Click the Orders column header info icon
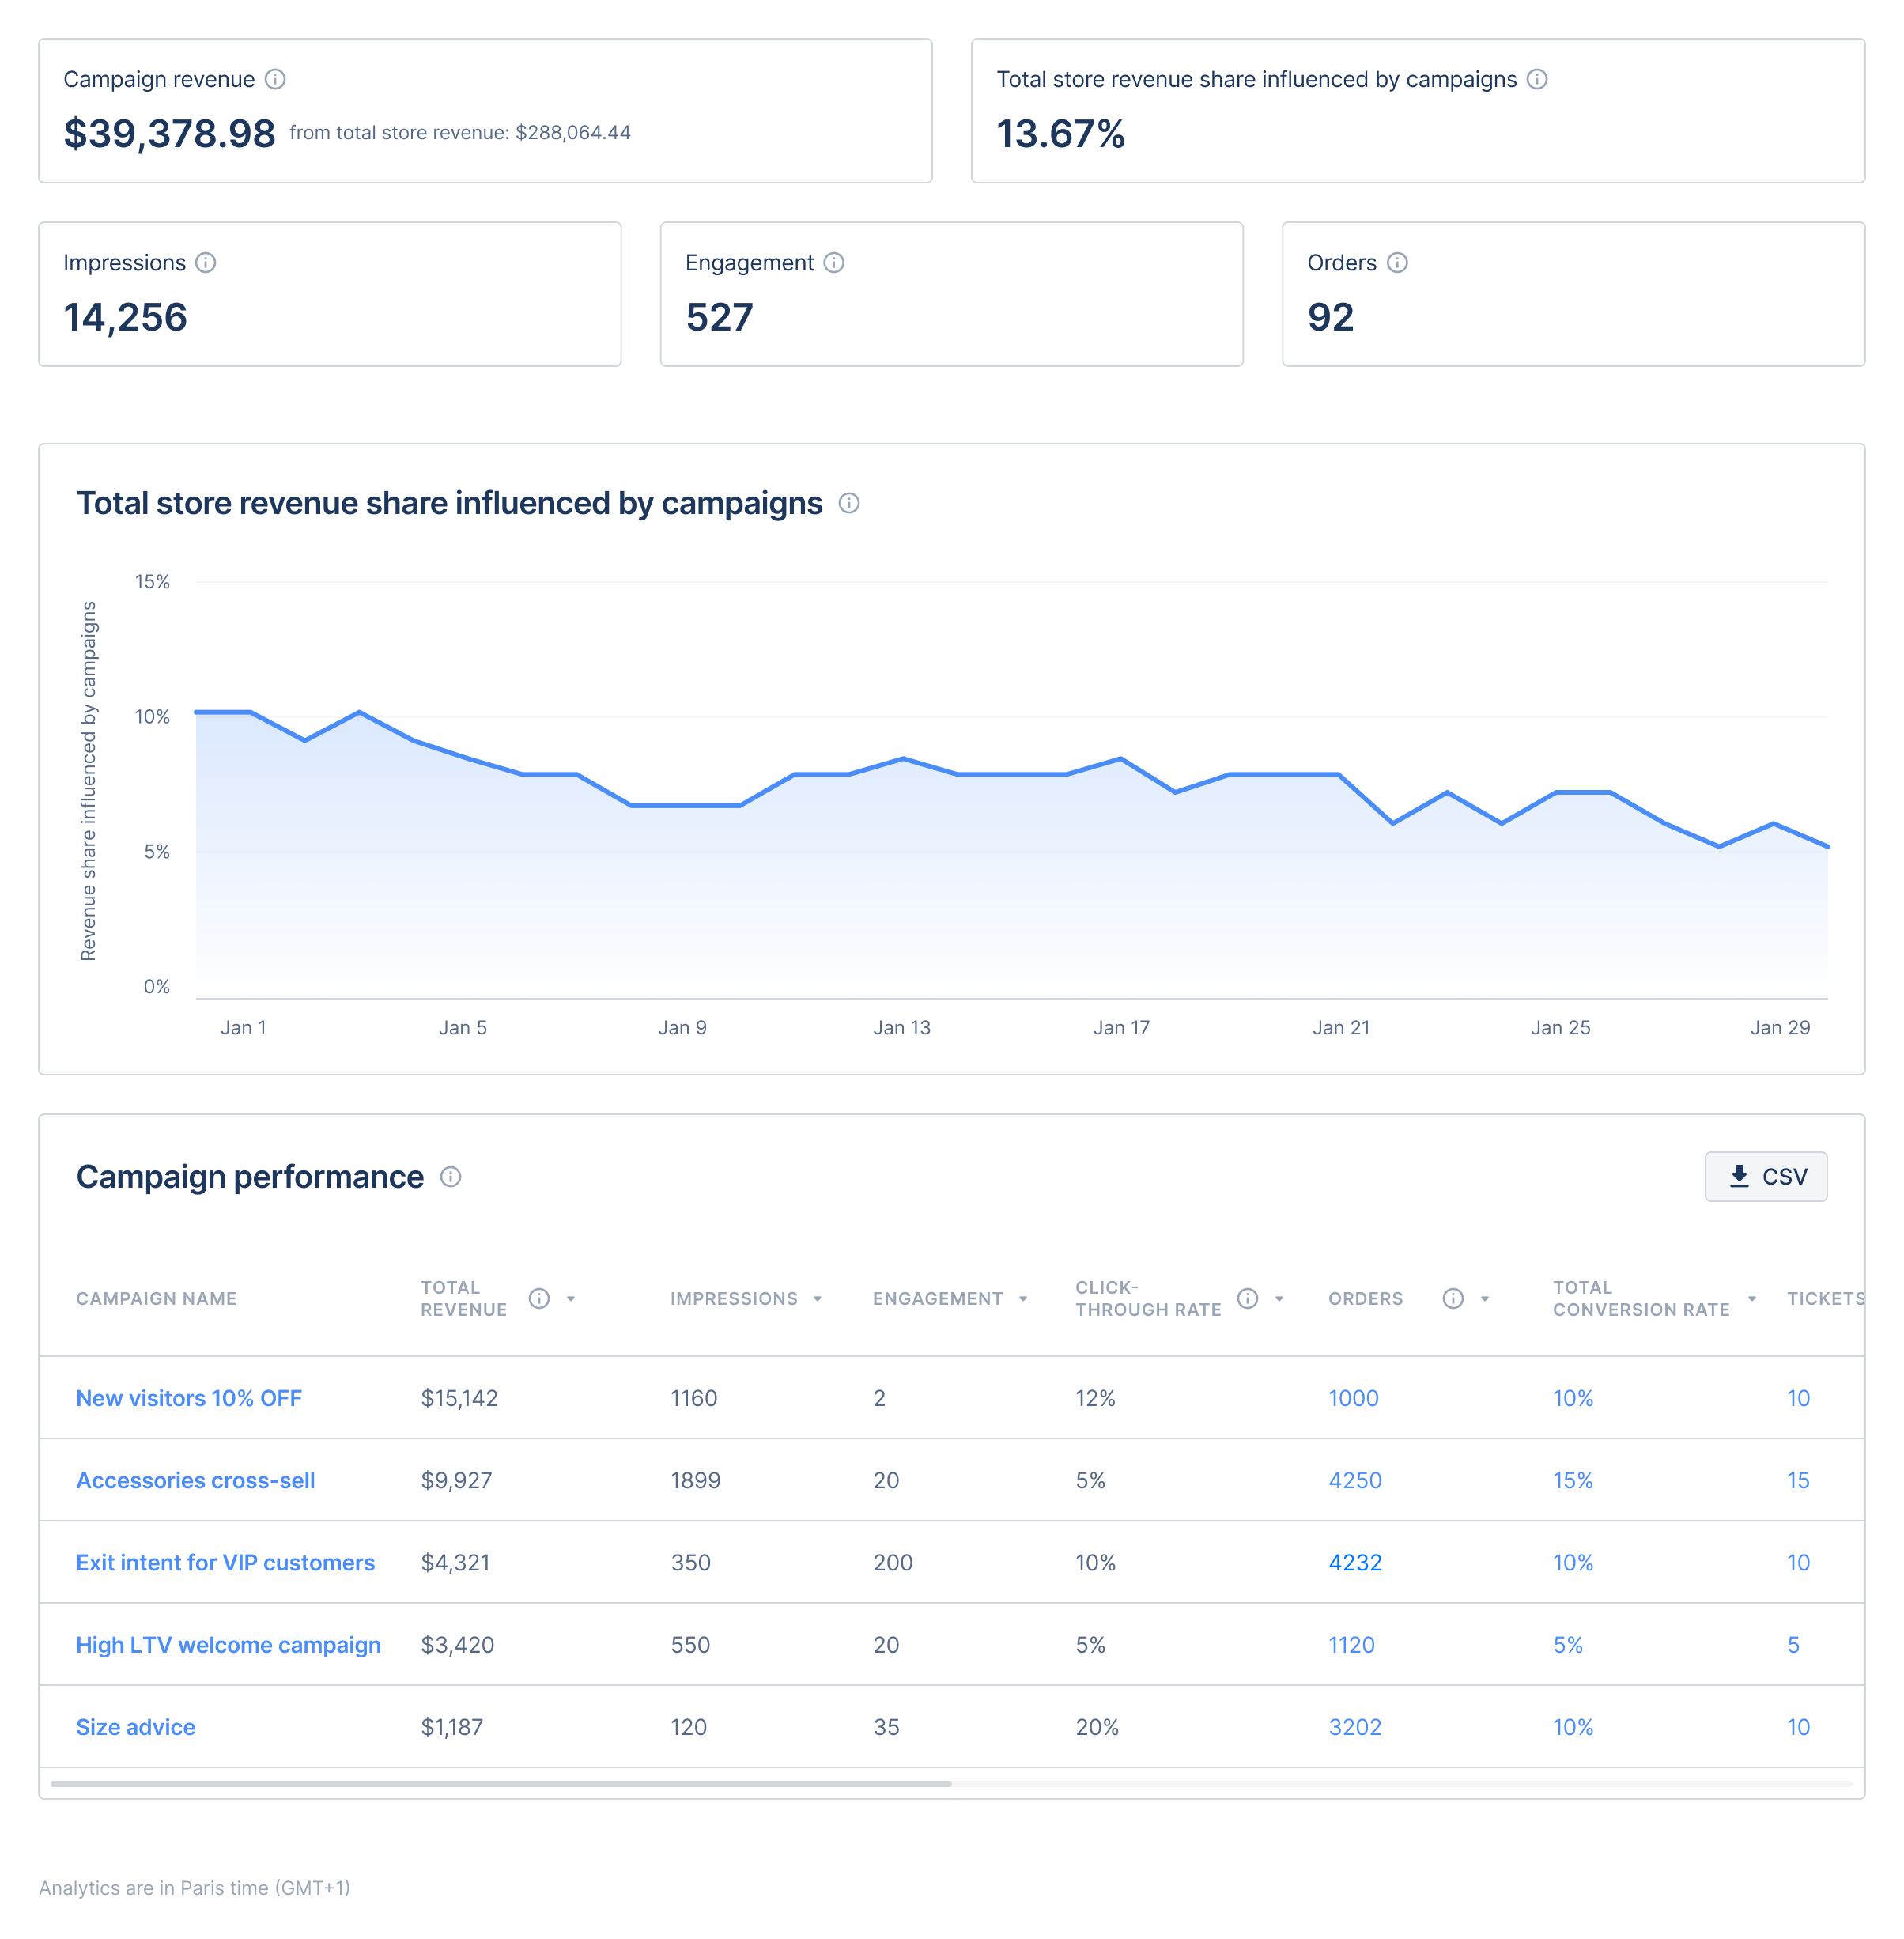1904x1939 pixels. pos(1453,1298)
